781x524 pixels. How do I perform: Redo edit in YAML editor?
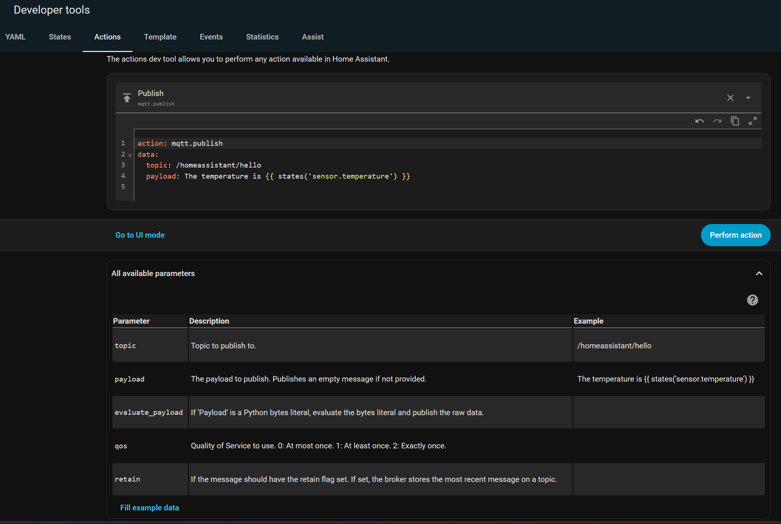[717, 121]
